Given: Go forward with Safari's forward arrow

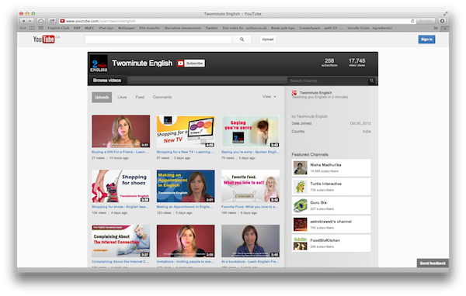Looking at the screenshot, I should (30, 21).
